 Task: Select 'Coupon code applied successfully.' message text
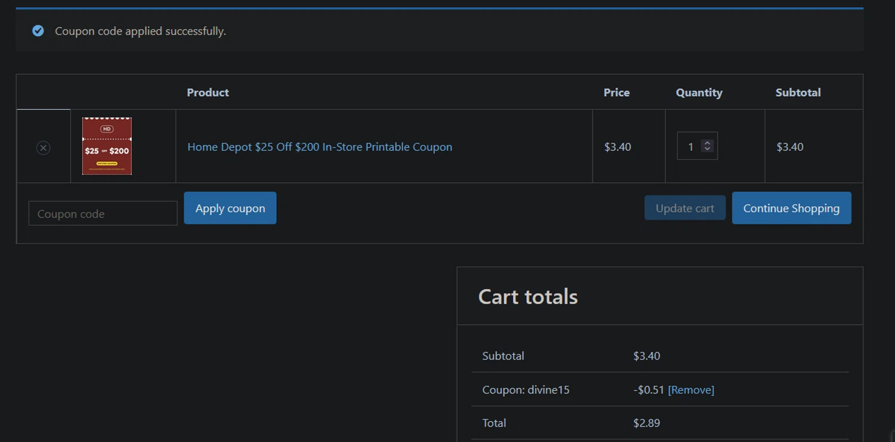coord(140,31)
